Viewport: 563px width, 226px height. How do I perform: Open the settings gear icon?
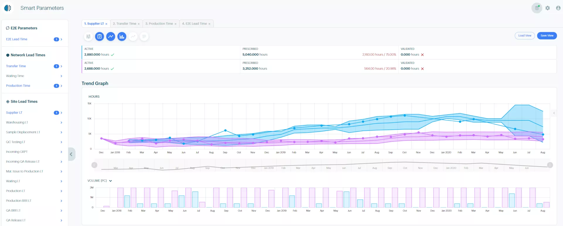[x=547, y=8]
